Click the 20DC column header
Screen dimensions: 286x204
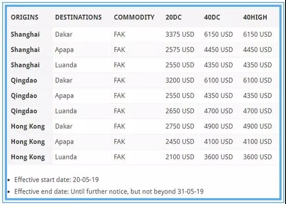(x=173, y=17)
